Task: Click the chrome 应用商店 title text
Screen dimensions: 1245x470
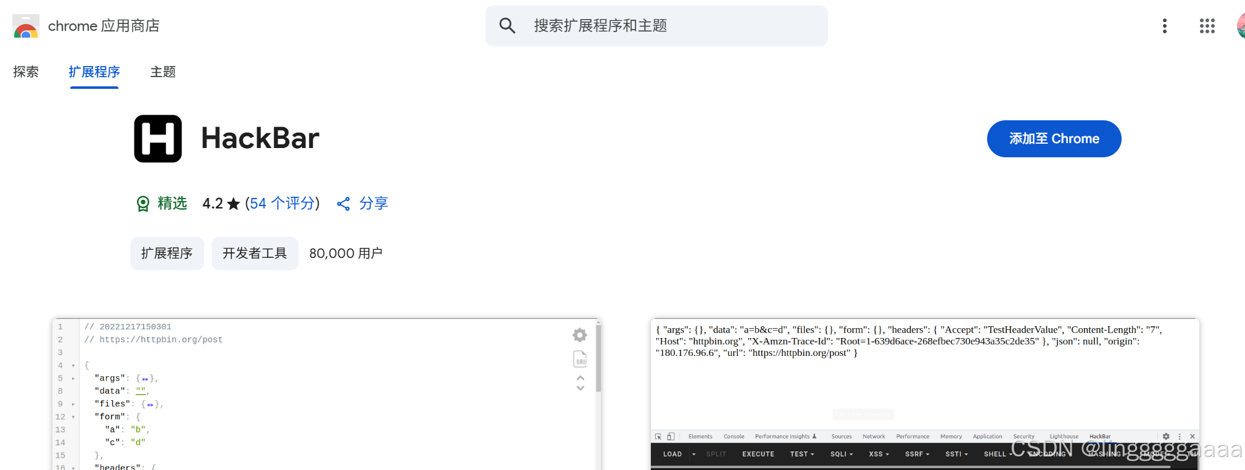Action: tap(104, 26)
